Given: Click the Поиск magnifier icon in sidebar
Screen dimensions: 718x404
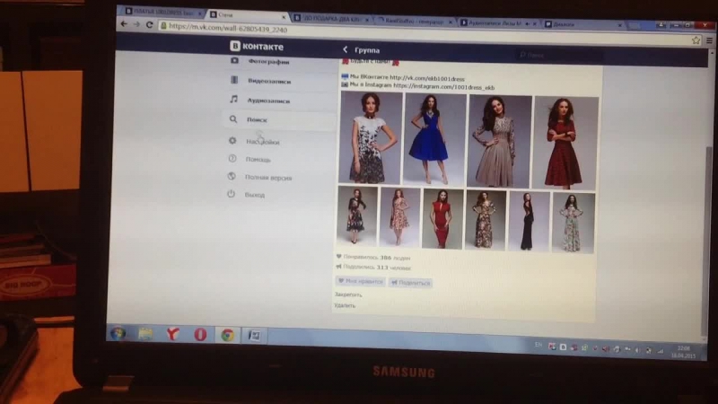Looking at the screenshot, I should [x=233, y=119].
